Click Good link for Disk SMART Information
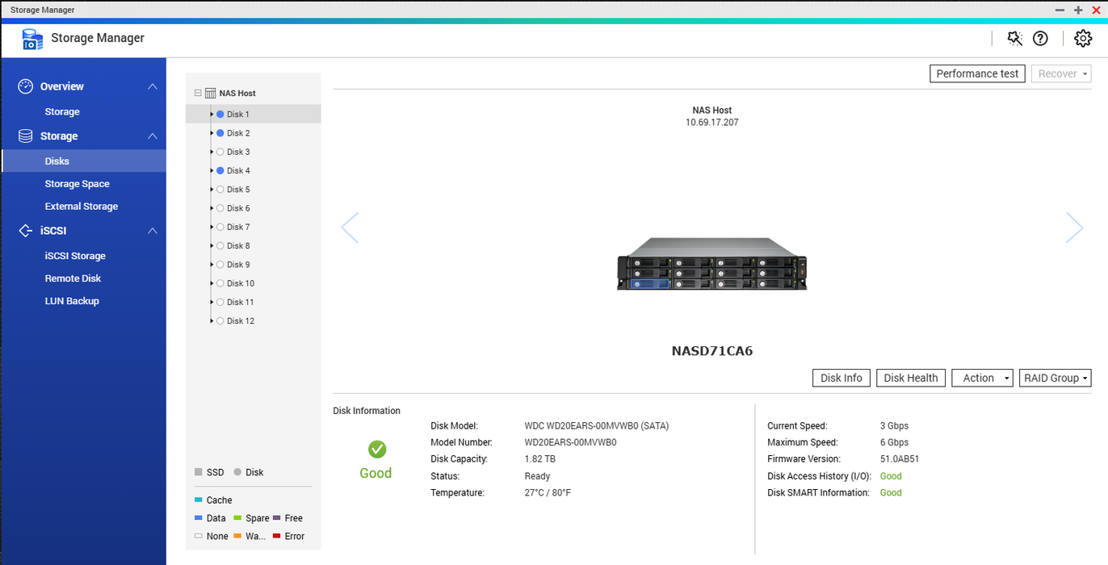The width and height of the screenshot is (1108, 565). click(891, 492)
